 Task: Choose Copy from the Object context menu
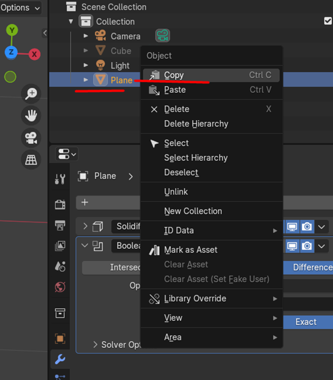click(174, 75)
